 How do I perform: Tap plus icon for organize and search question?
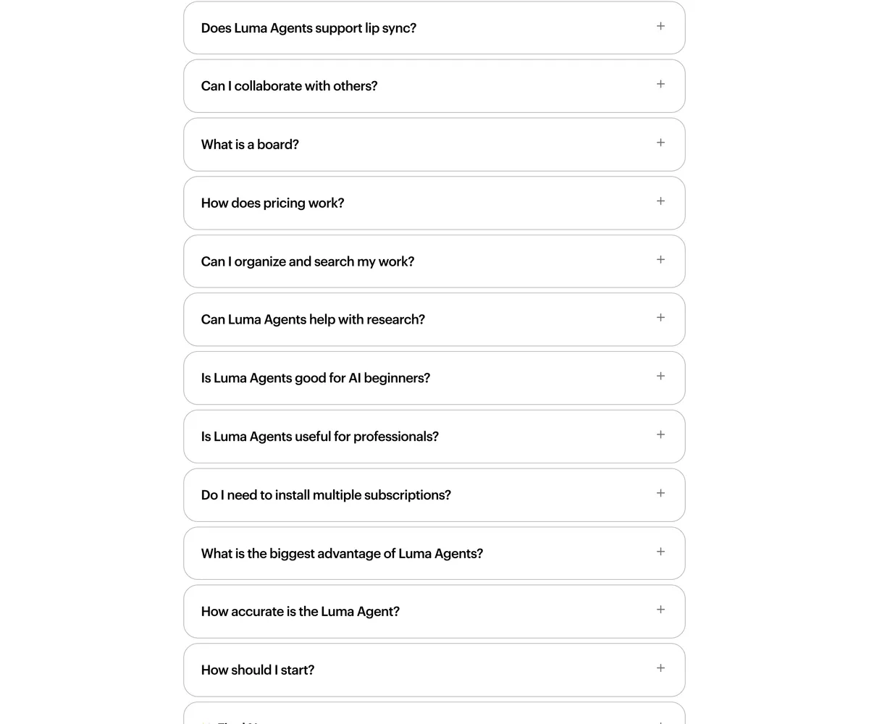coord(660,260)
